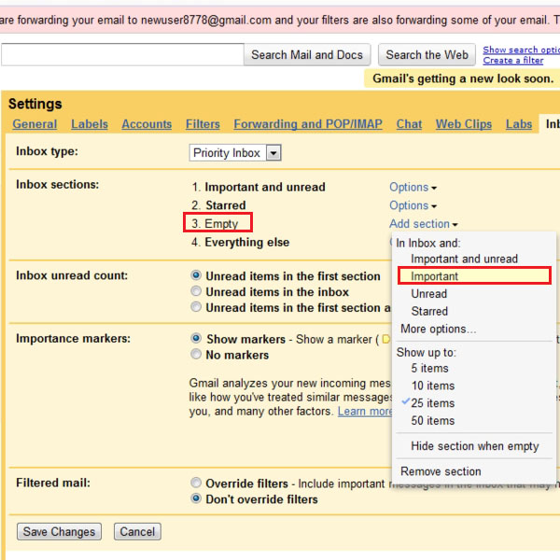Select the Override filters radio button
Image resolution: width=560 pixels, height=560 pixels.
tap(196, 483)
